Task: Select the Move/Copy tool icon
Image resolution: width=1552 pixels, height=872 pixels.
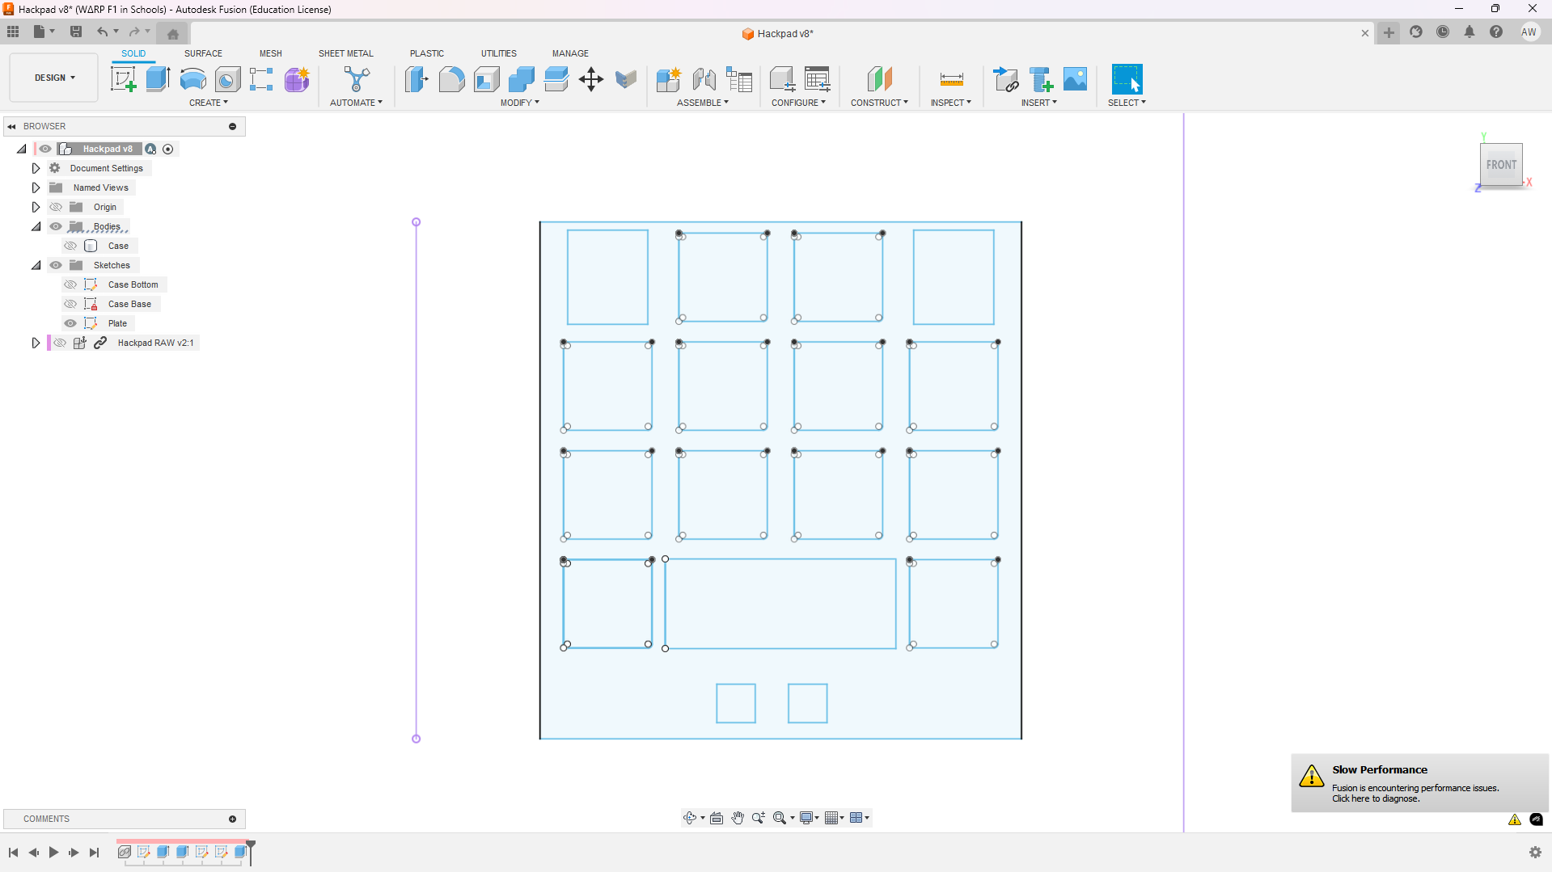Action: (x=591, y=79)
